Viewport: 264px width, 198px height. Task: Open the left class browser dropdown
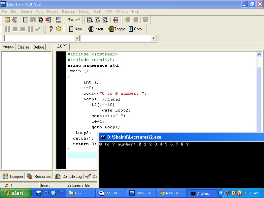(x=77, y=39)
